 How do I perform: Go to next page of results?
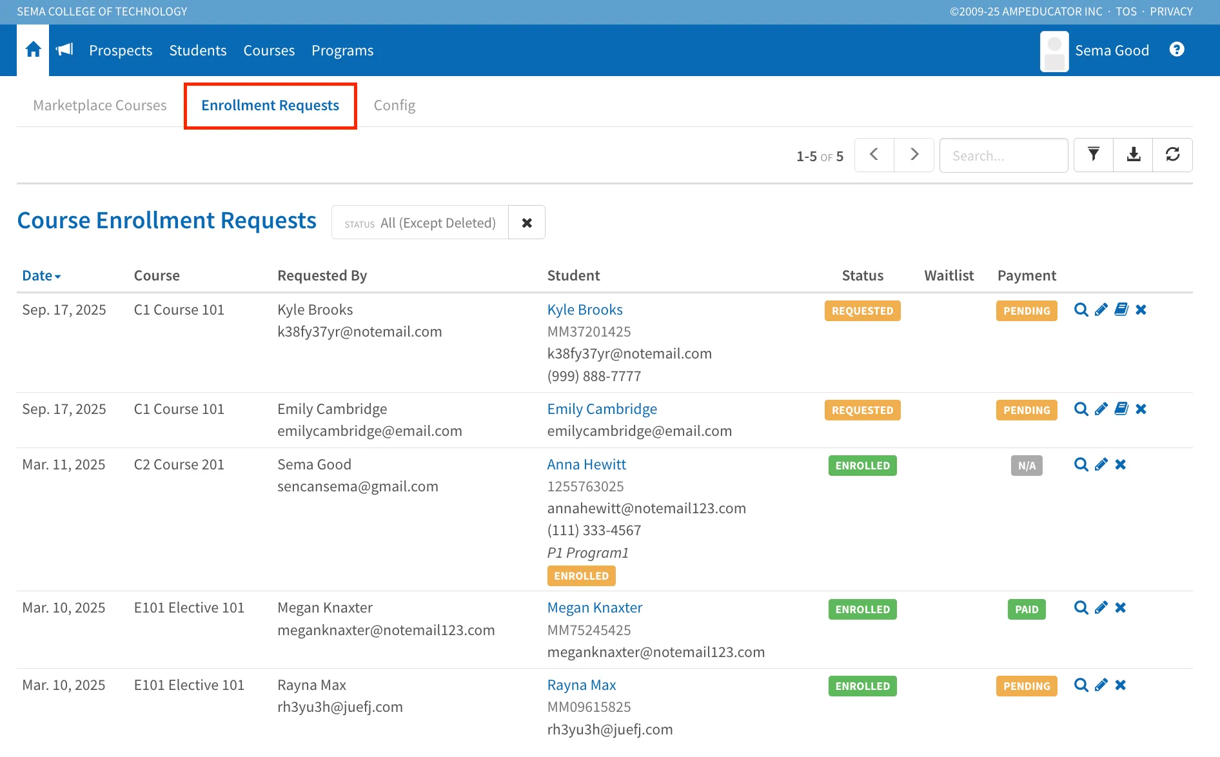(x=914, y=155)
